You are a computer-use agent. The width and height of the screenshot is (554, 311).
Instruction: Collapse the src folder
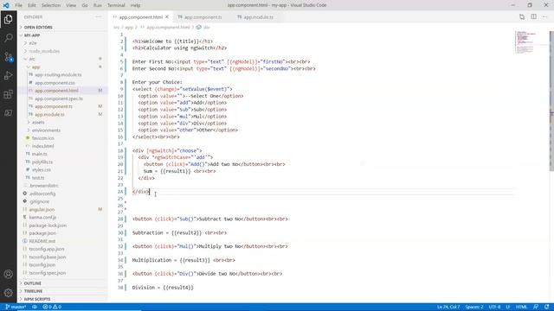pos(32,59)
